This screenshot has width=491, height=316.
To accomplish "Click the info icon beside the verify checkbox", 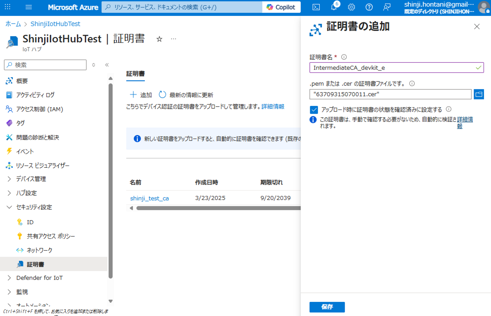I will [449, 109].
